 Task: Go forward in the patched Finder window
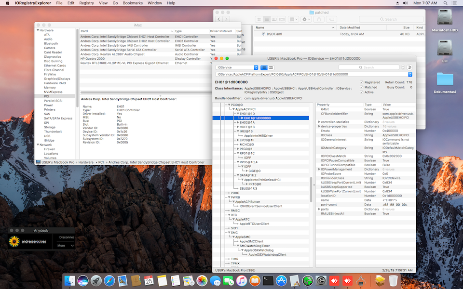coord(226,19)
